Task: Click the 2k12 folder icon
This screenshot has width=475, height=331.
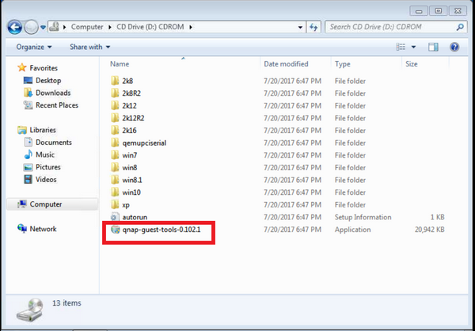Action: [115, 106]
